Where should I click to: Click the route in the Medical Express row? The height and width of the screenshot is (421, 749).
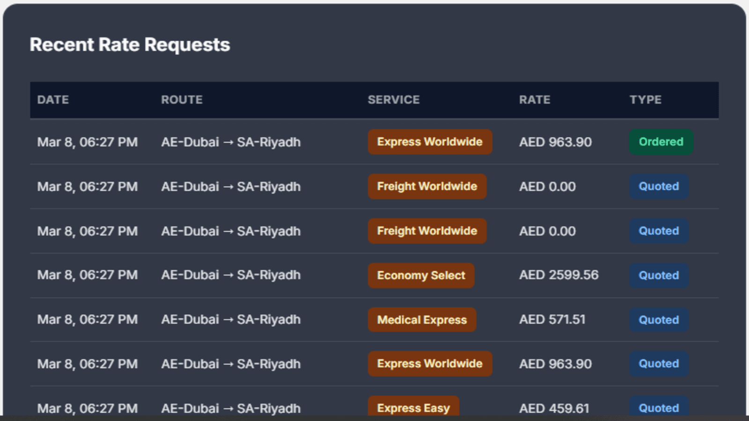(x=231, y=319)
